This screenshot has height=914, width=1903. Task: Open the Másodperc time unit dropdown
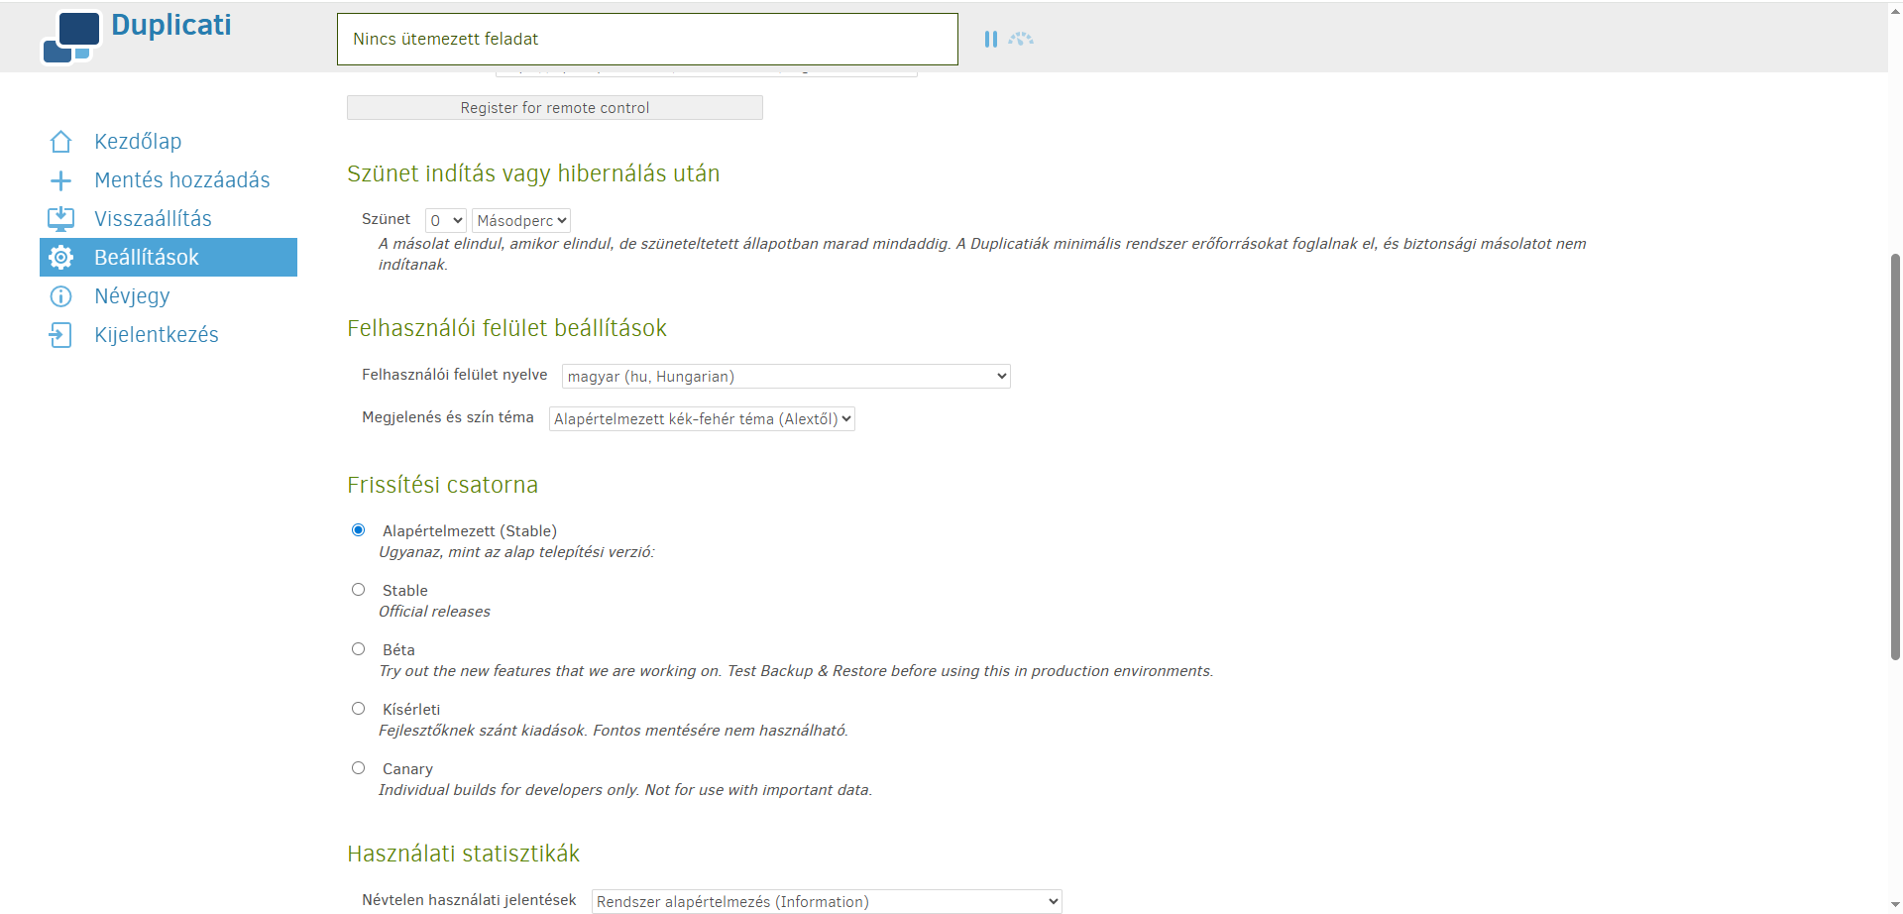(x=521, y=221)
